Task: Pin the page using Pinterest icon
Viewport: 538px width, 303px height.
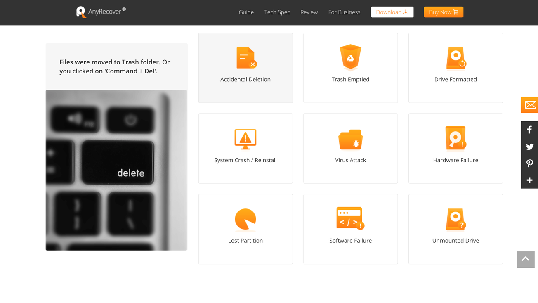Action: tap(529, 163)
